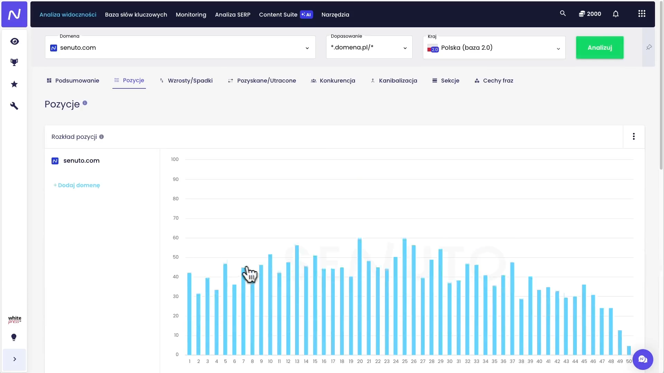
Task: Click the search magnifier icon
Action: coord(563,13)
